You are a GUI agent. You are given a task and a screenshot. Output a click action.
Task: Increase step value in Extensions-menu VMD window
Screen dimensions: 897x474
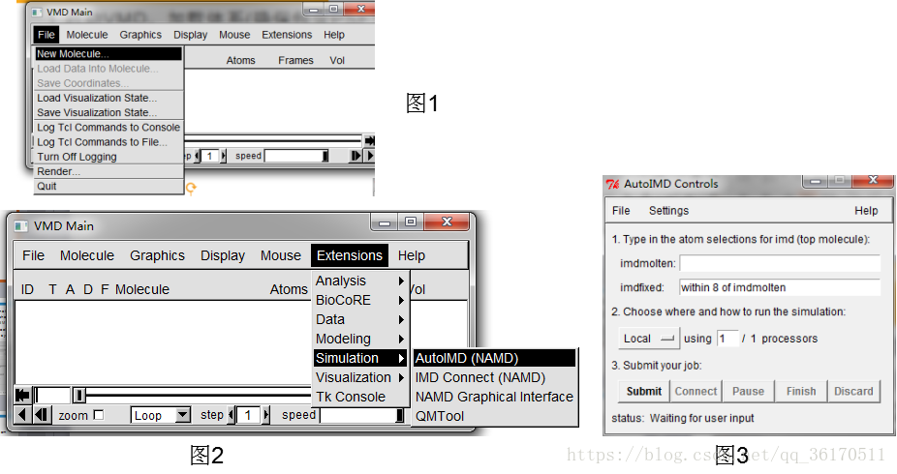click(266, 415)
